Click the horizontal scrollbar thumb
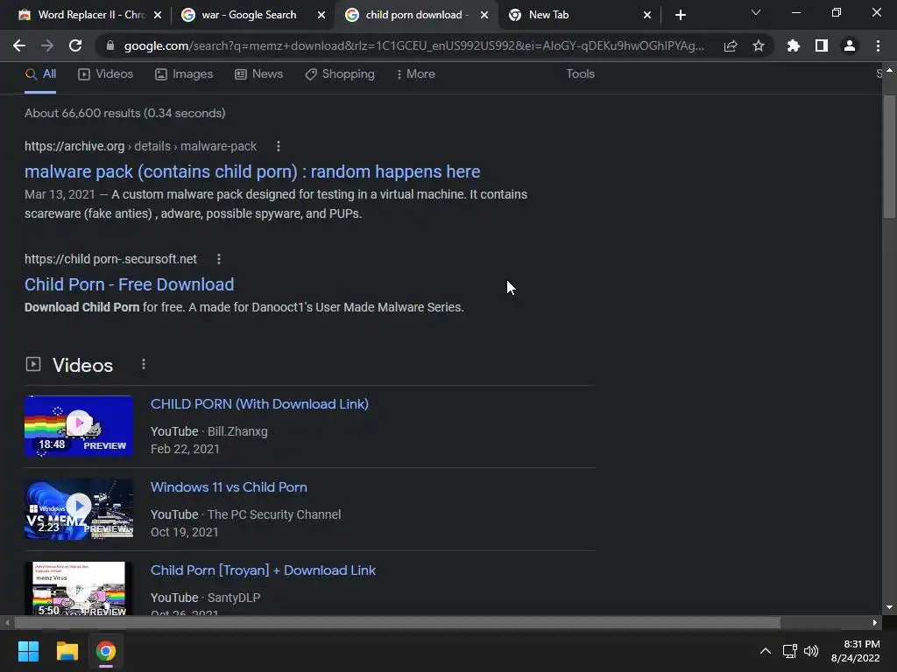The height and width of the screenshot is (672, 897). point(397,622)
